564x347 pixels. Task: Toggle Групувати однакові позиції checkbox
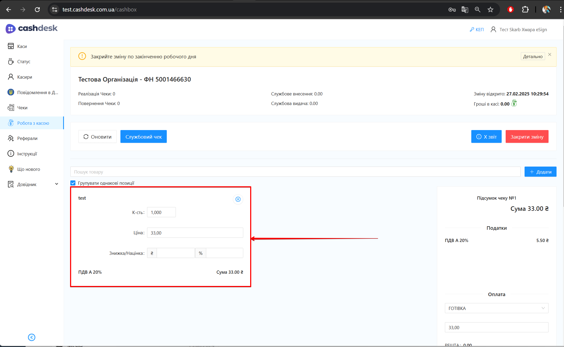tap(73, 183)
